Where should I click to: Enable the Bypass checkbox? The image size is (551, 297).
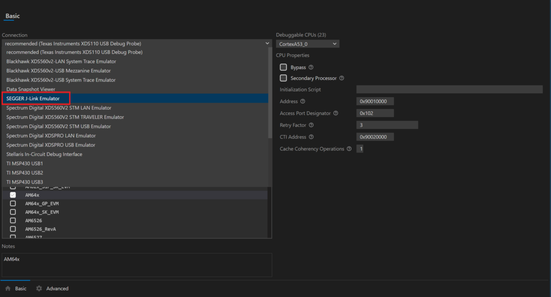coord(283,67)
